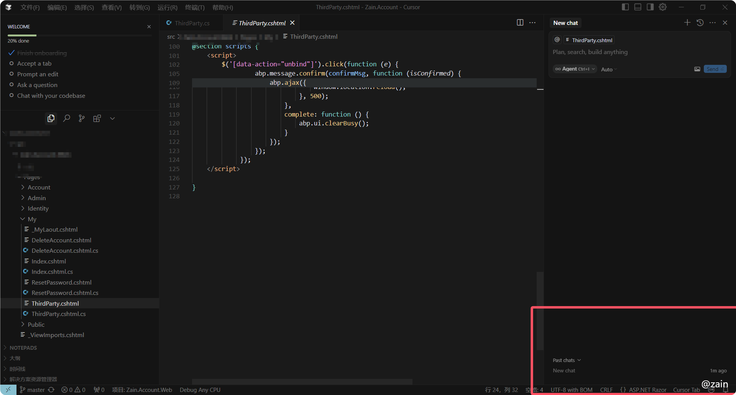This screenshot has width=736, height=395.
Task: Expand the Account folder
Action: pyautogui.click(x=39, y=187)
